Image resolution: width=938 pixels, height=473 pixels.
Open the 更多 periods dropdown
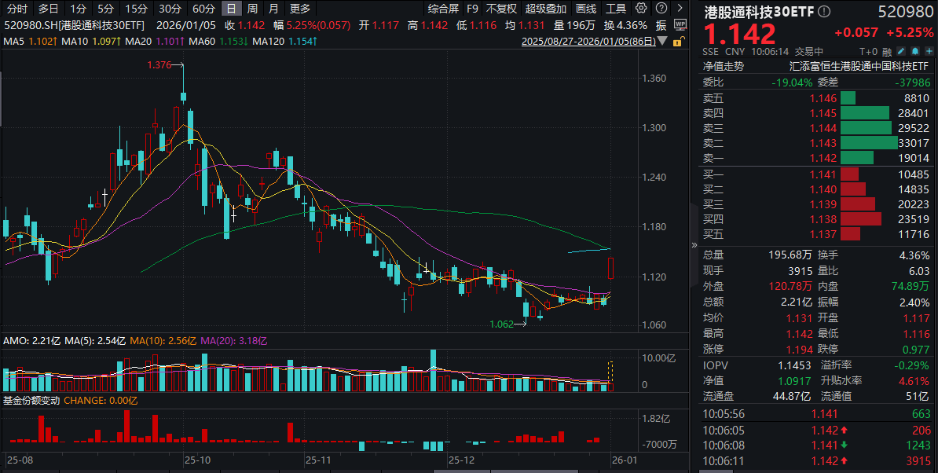(300, 9)
